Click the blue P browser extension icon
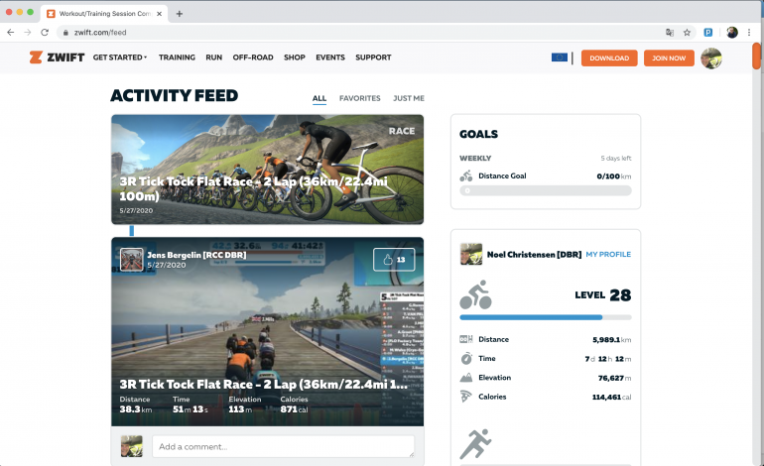The image size is (764, 466). tap(708, 33)
